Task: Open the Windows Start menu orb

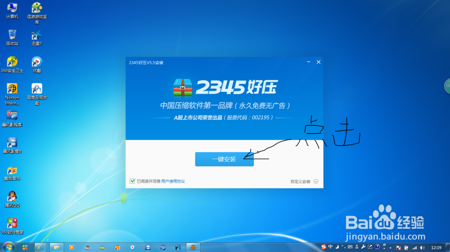Action: click(x=8, y=247)
